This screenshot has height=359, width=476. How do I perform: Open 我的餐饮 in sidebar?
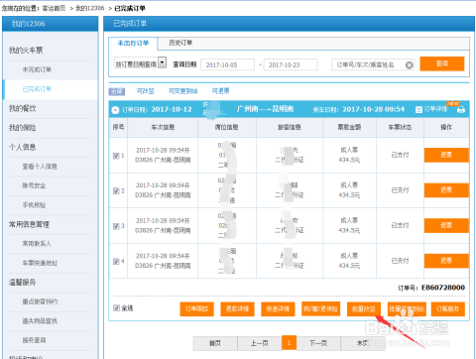click(23, 108)
